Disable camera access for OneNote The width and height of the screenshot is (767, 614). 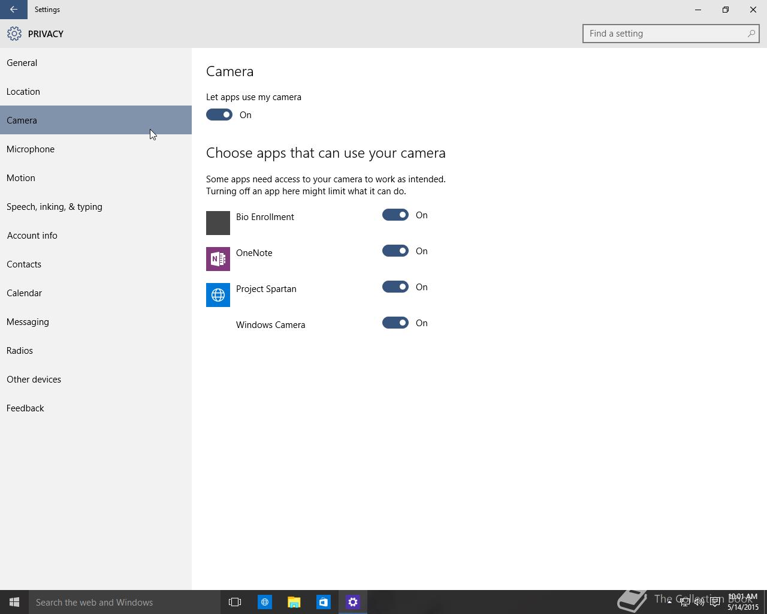(395, 251)
